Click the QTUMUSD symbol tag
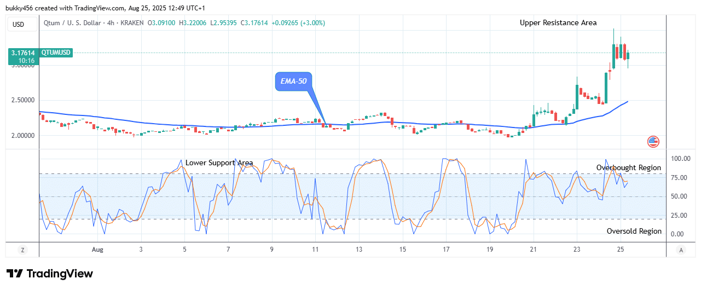The height and width of the screenshot is (290, 701). pos(56,53)
